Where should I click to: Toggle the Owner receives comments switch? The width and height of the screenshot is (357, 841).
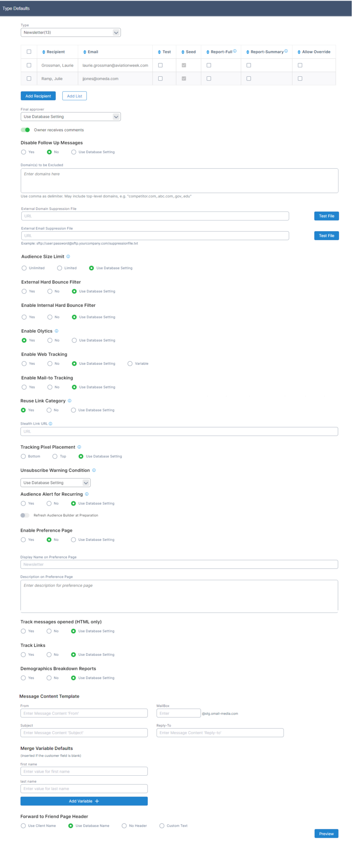coord(25,130)
